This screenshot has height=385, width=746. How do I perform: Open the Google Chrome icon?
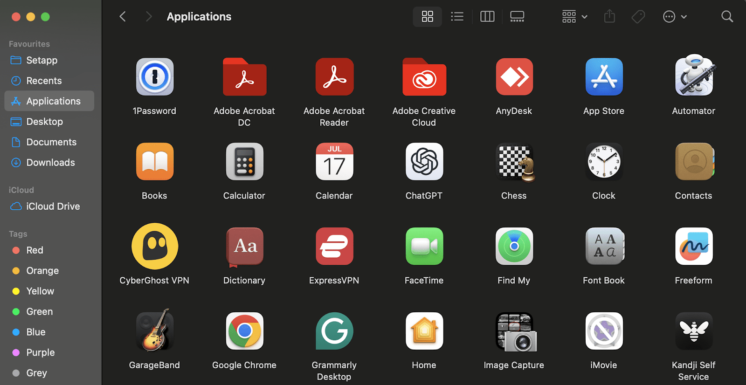click(x=244, y=331)
